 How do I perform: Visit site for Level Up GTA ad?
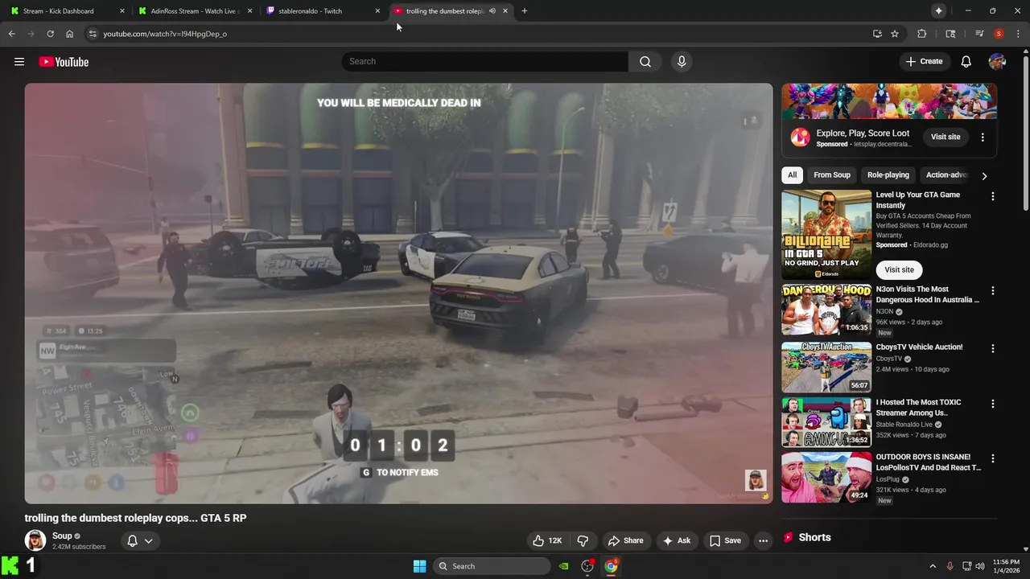point(899,270)
